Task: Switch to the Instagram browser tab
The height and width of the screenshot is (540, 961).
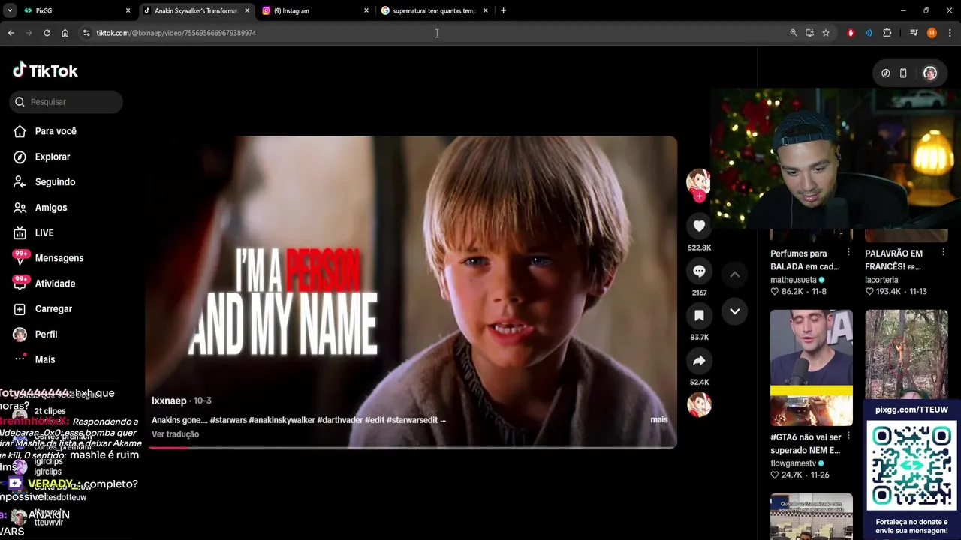Action: (314, 10)
